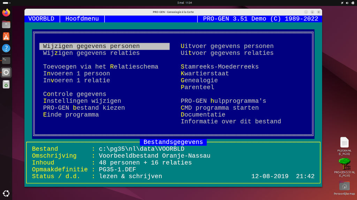Choose Einde programma to exit
The width and height of the screenshot is (357, 200).
point(71,115)
